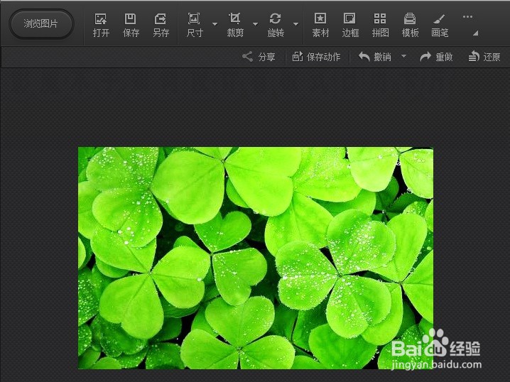Select the 旋转 rotate tool
Screen dimensions: 510x382
click(276, 25)
